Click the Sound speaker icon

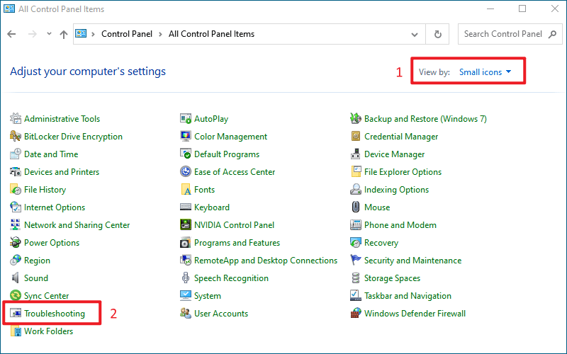click(16, 278)
